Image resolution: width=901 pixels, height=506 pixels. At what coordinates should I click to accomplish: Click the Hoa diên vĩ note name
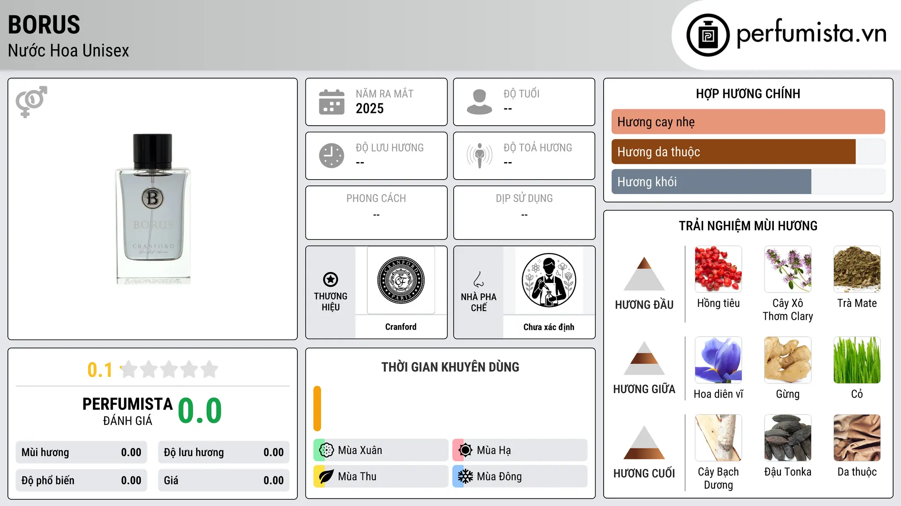[718, 394]
